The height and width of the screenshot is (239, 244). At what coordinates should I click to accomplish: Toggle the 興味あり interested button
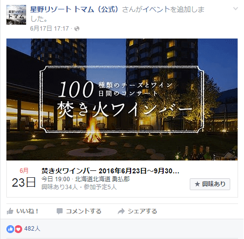[x=210, y=184]
